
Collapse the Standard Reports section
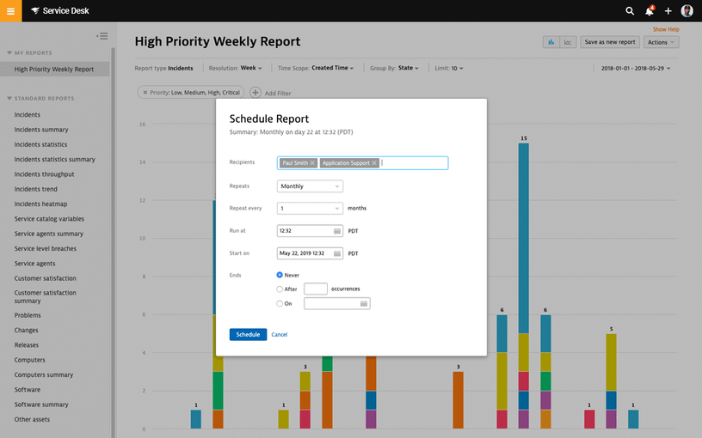(9, 98)
